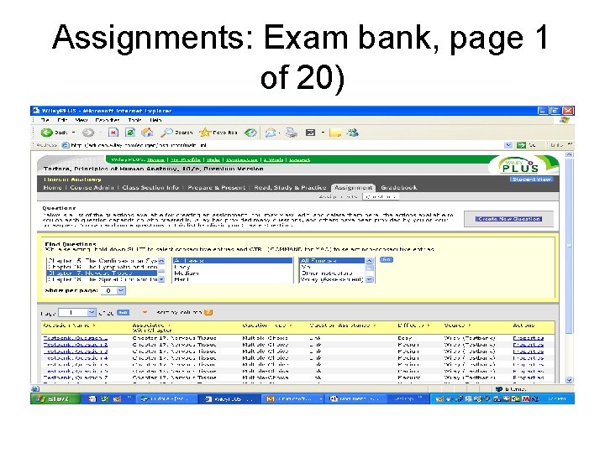The width and height of the screenshot is (605, 453).
Task: Click the Edit page toolbar icon
Action: pos(310,133)
